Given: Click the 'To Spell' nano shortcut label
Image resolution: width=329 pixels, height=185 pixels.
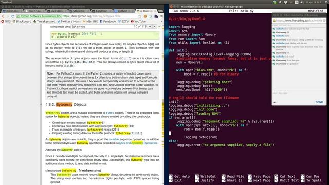Looking at the screenshot, I should (x=314, y=180).
